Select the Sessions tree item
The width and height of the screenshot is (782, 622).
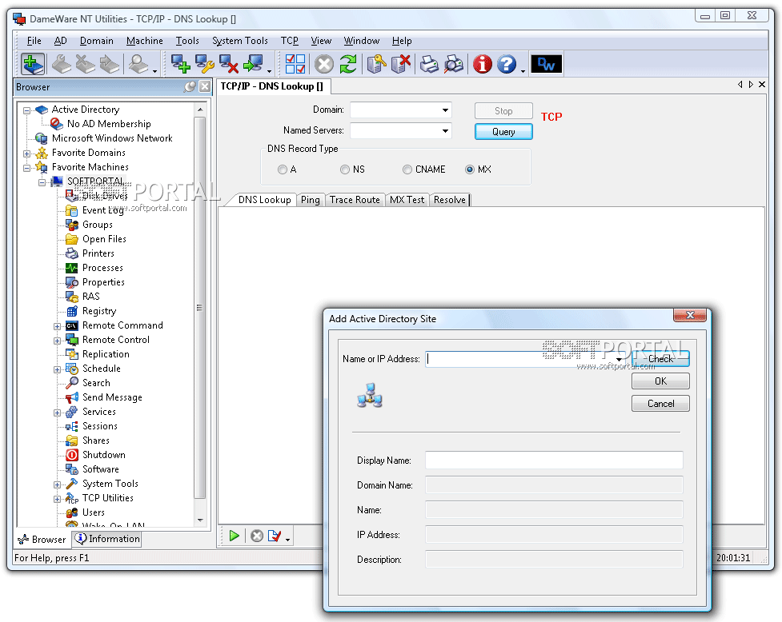tap(100, 426)
